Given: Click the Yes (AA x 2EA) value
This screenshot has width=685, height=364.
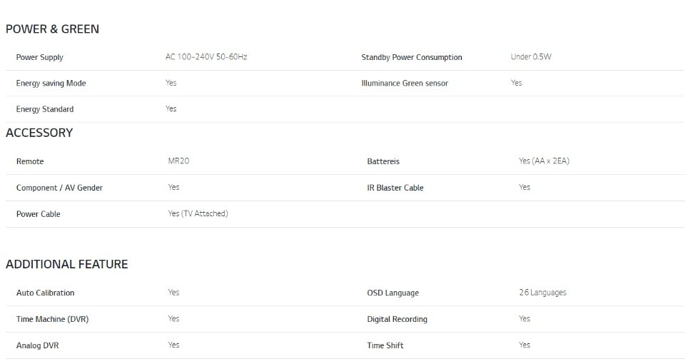Looking at the screenshot, I should [544, 161].
